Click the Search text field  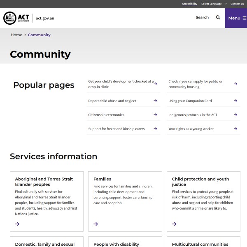pyautogui.click(x=202, y=18)
